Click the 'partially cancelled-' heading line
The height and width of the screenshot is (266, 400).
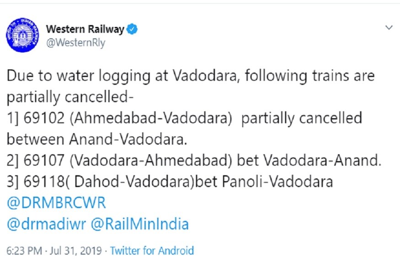(x=70, y=97)
